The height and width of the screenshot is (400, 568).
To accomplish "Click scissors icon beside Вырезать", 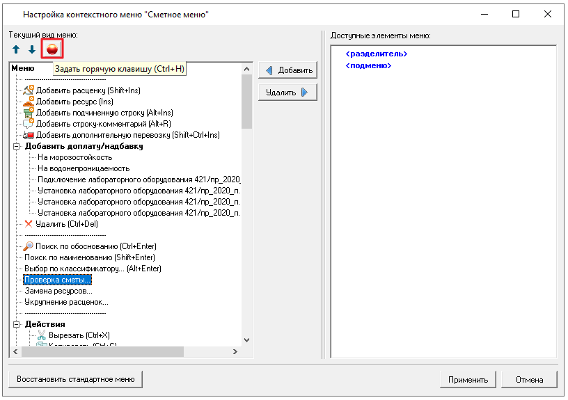I will (x=41, y=335).
